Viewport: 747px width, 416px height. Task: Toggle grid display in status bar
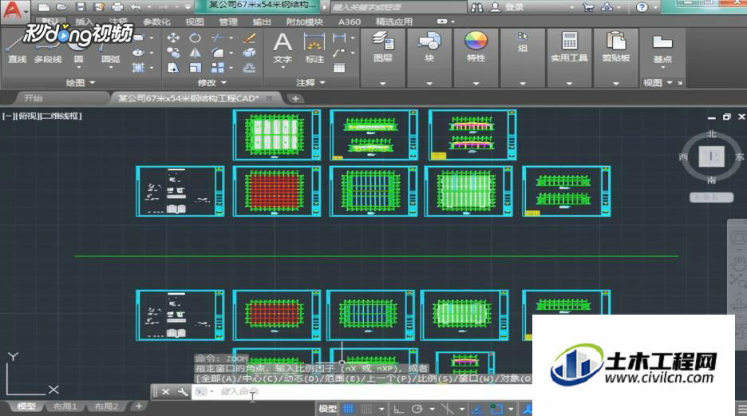pos(350,409)
